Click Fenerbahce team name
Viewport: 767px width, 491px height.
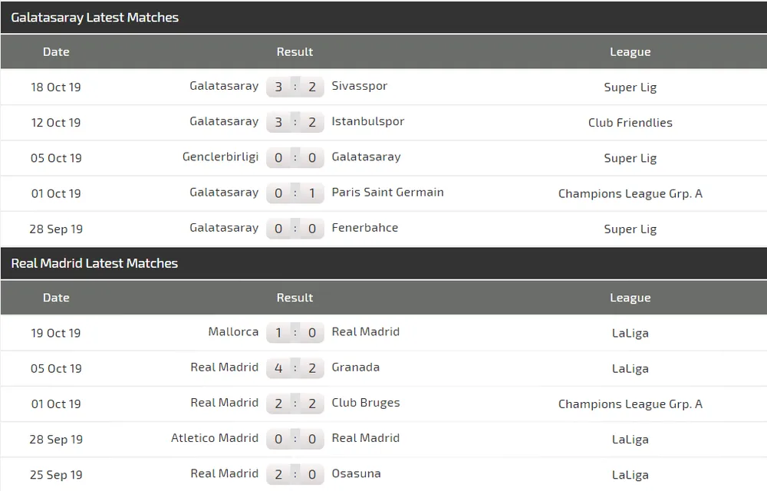[365, 228]
